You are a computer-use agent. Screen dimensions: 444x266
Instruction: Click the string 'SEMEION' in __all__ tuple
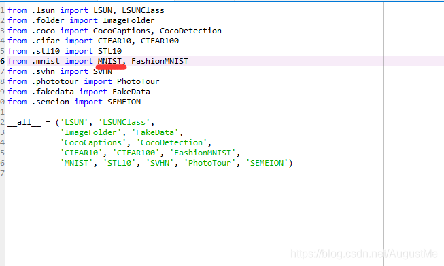[267, 163]
